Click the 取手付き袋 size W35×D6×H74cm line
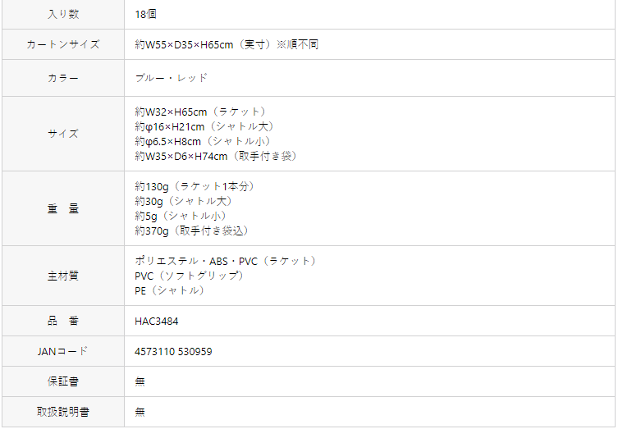618x429 pixels. click(x=216, y=156)
